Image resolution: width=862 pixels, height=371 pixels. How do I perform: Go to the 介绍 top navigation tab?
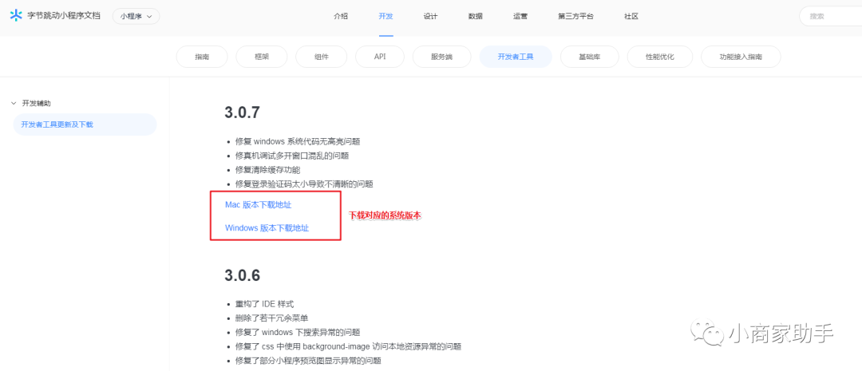point(341,17)
